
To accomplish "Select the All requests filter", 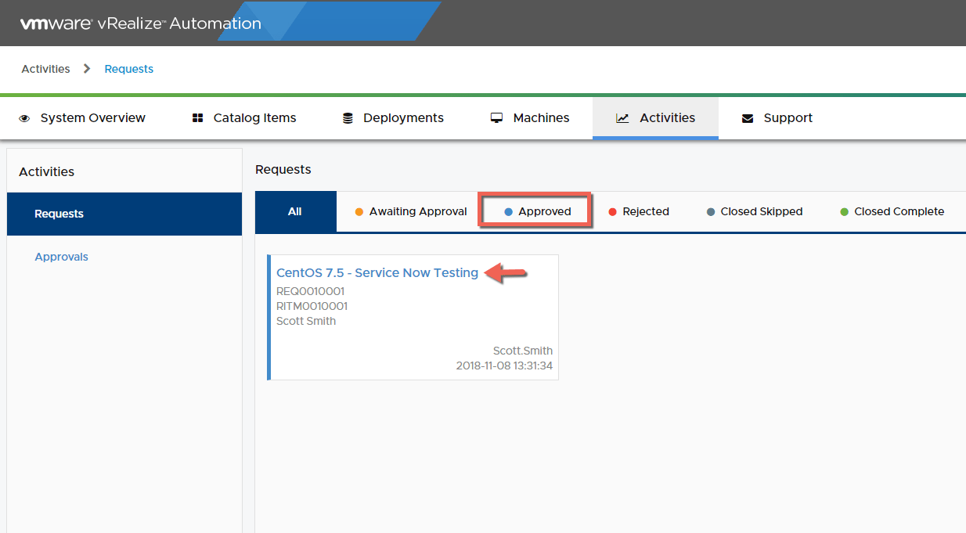I will pyautogui.click(x=295, y=211).
